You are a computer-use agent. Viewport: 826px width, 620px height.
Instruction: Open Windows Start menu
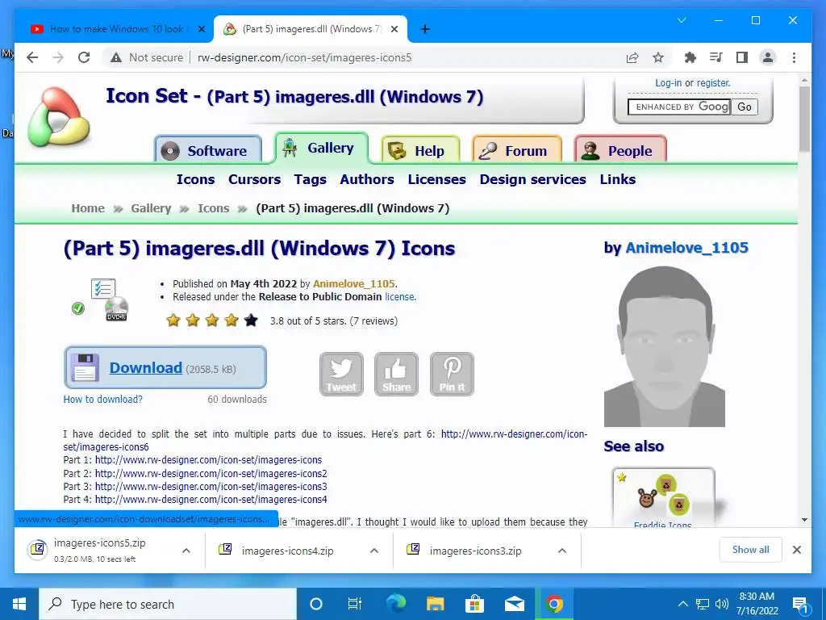tap(19, 604)
